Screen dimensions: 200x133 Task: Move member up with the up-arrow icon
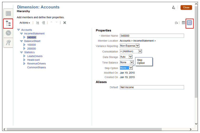(51, 22)
